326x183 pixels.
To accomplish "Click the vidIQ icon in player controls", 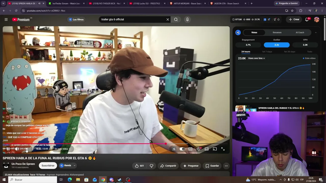I will (174, 149).
